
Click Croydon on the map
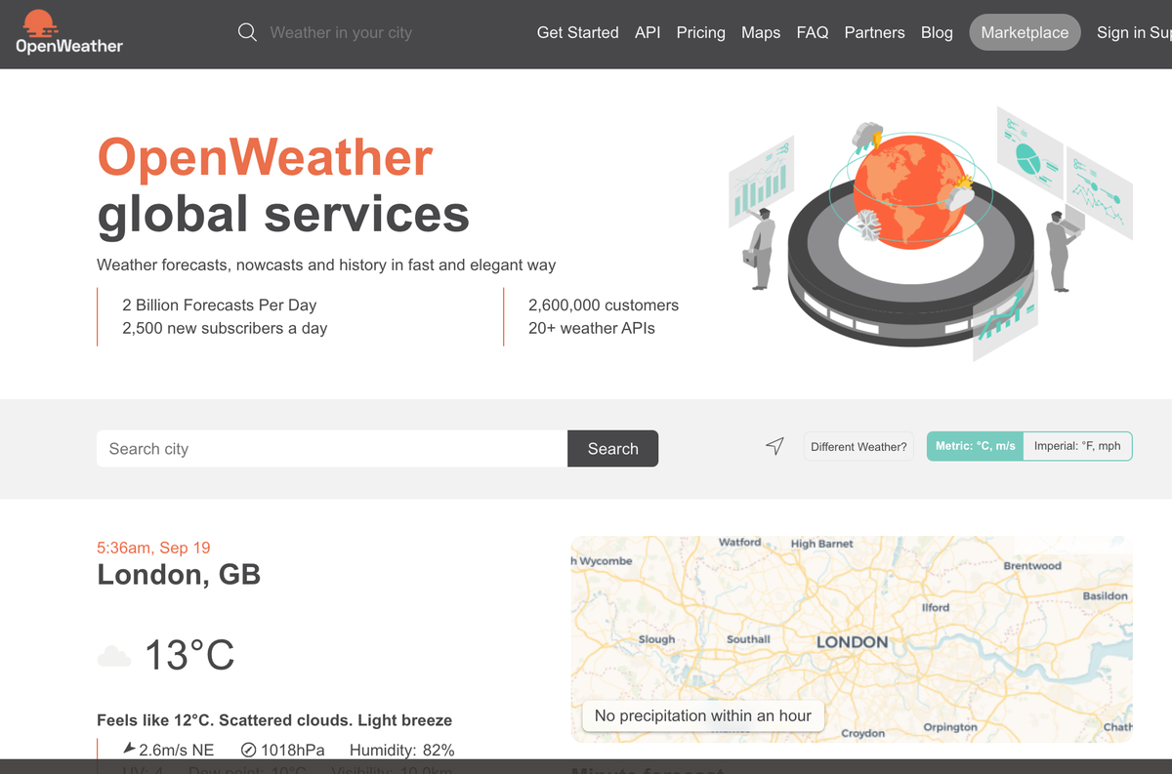[863, 733]
